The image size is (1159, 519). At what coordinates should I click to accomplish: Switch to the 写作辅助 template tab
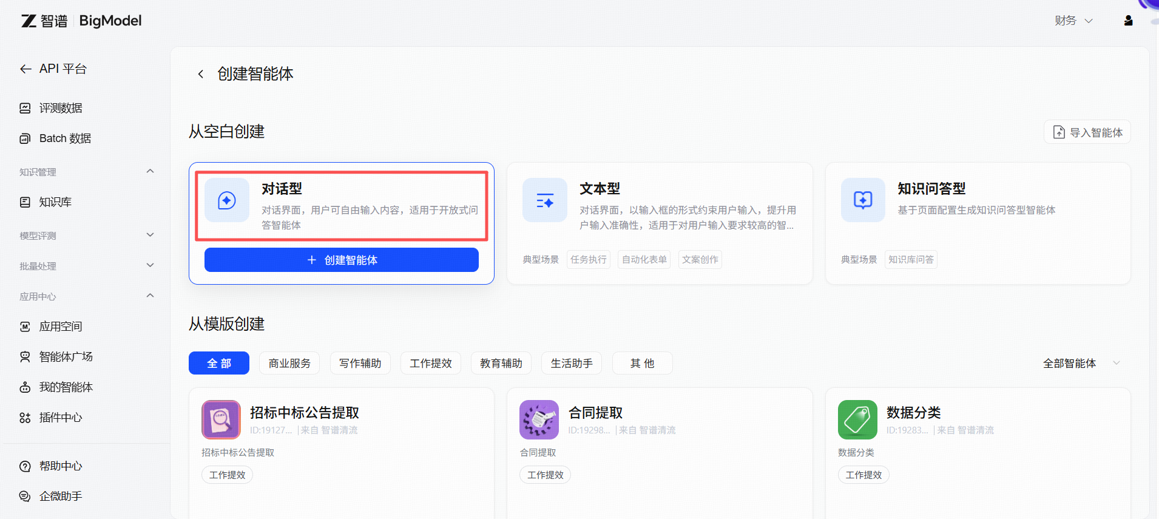click(x=360, y=363)
